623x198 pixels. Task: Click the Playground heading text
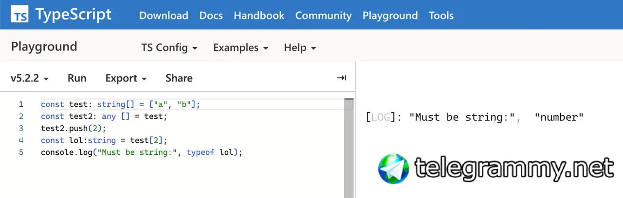pyautogui.click(x=44, y=47)
